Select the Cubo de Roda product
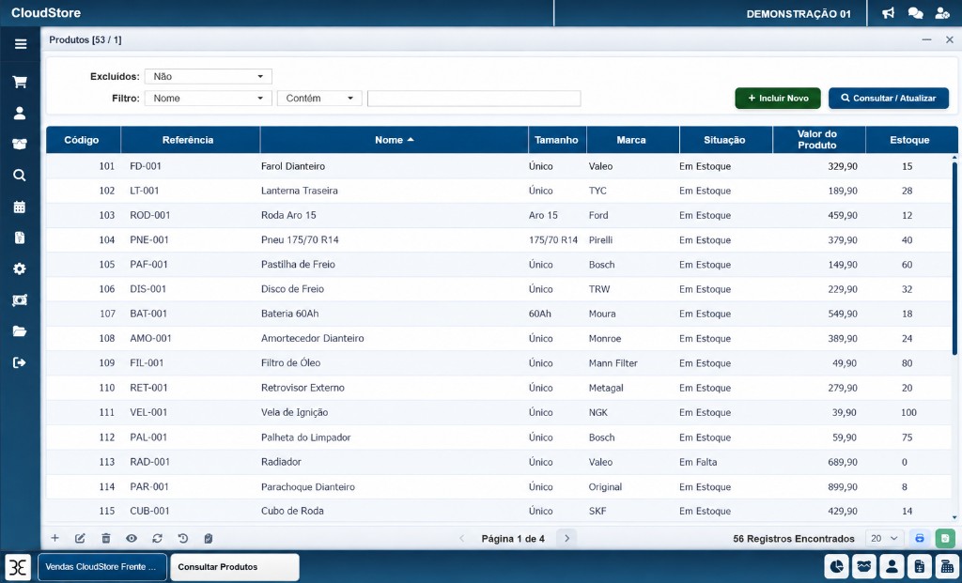This screenshot has width=962, height=583. (x=292, y=511)
